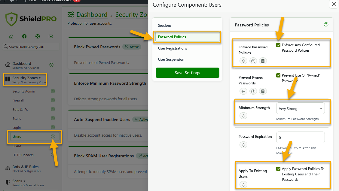This screenshot has width=339, height=191.
Task: Open the Firewall submenu link
Action: click(18, 101)
